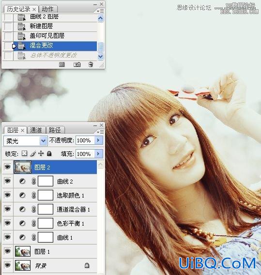261x275 pixels.
Task: Click mask link icon on 曲线 2 layer
Action: 33,181
